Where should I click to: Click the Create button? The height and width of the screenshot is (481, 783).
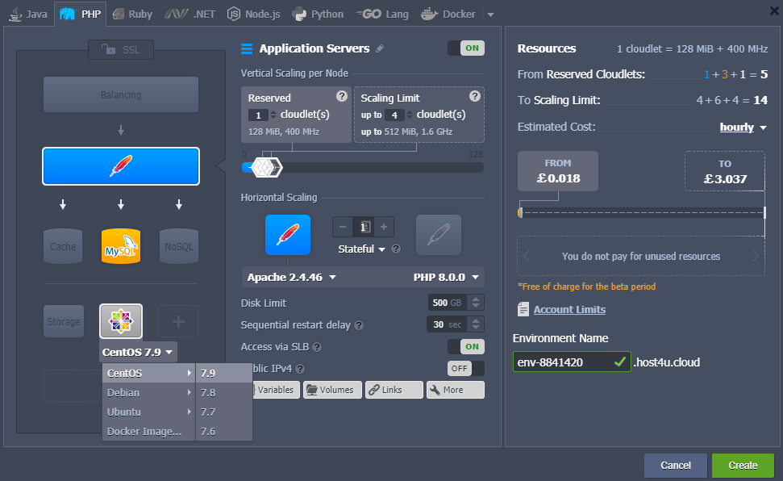tap(743, 466)
